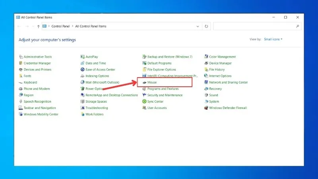The height and width of the screenshot is (179, 318).
Task: Open the Windows Defender Firewall icon
Action: (x=206, y=108)
